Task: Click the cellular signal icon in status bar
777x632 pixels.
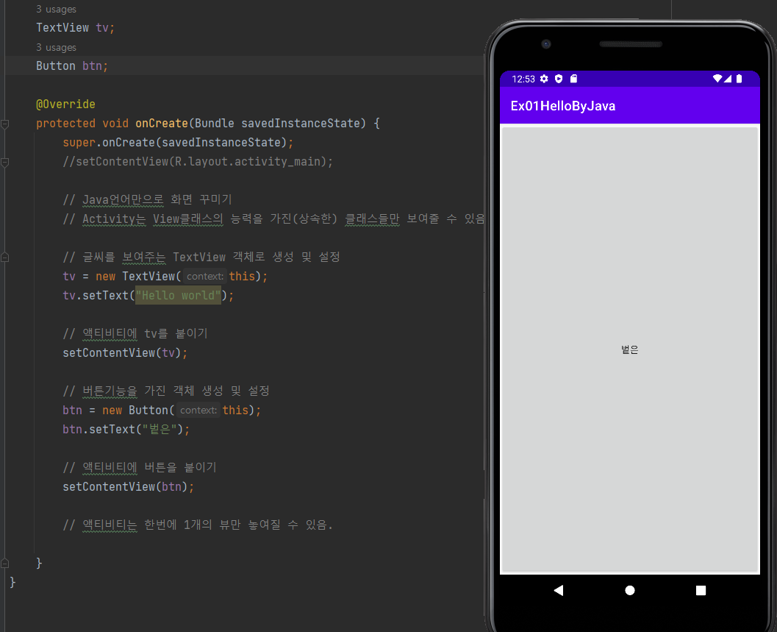Action: [728, 79]
